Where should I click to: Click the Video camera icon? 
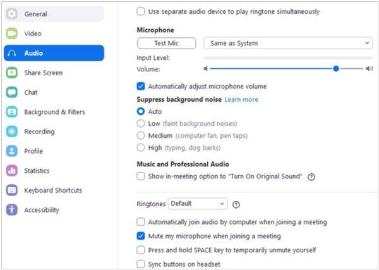point(11,34)
